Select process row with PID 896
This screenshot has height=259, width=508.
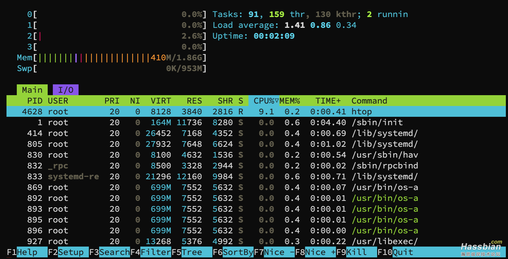[x=256, y=230]
